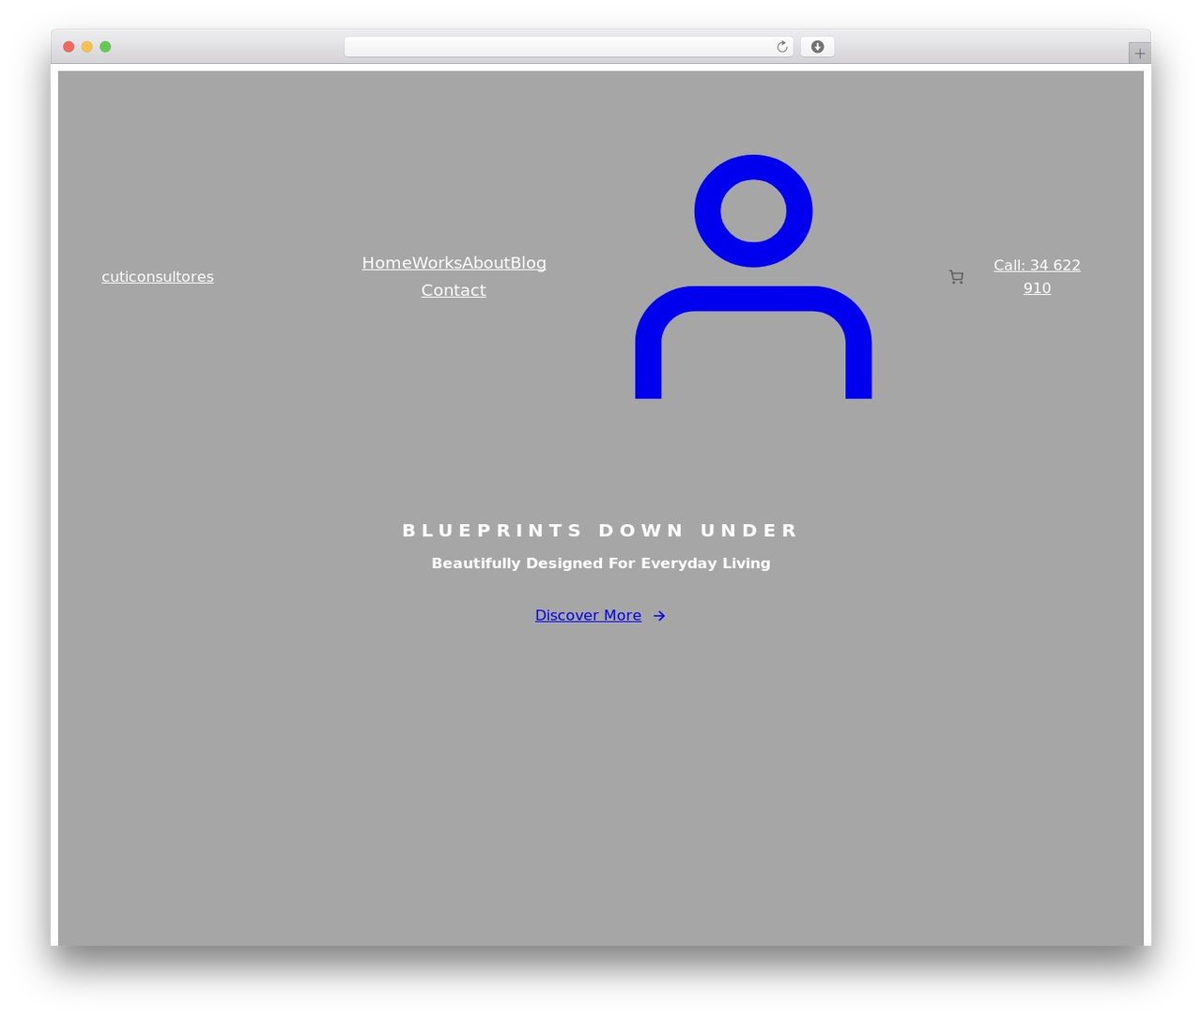The width and height of the screenshot is (1202, 1018).
Task: Click the Call: 34 622 910 link
Action: tap(1037, 276)
